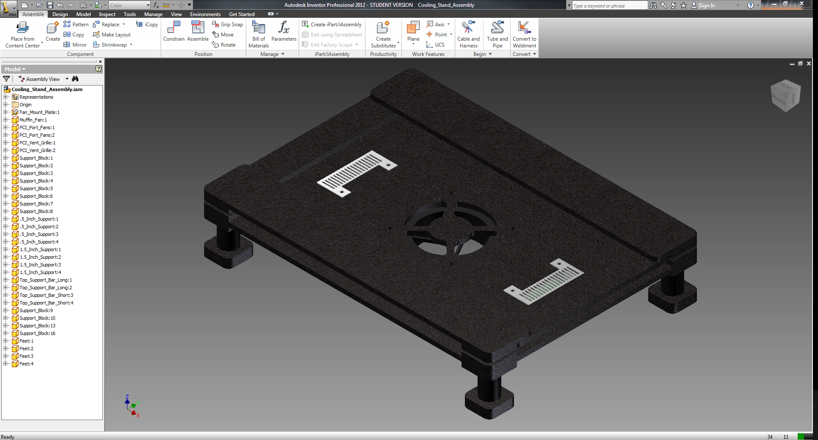Click Create iPart/iAssembly
This screenshot has width=818, height=440.
click(332, 25)
